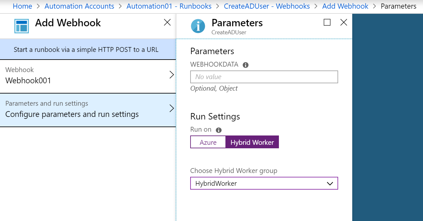Open the Webhook Webhook001 entry
The height and width of the screenshot is (221, 423).
click(x=28, y=80)
